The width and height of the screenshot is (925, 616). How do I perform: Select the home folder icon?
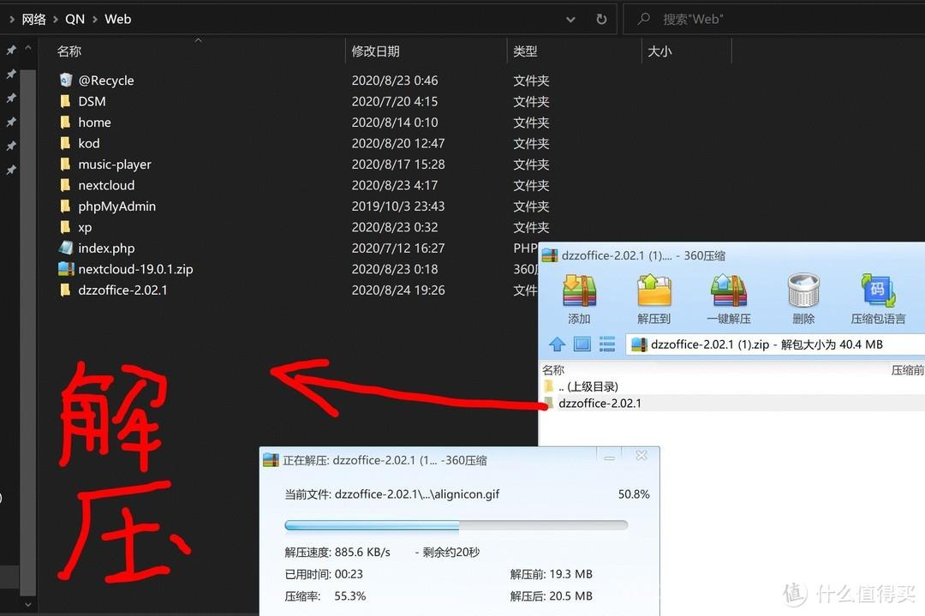pos(65,123)
